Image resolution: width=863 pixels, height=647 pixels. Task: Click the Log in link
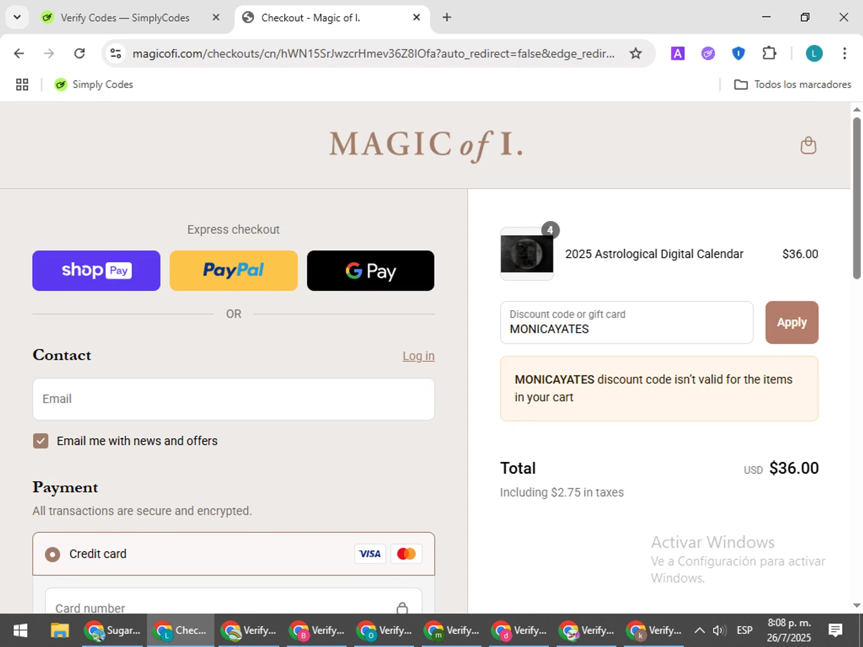coord(418,356)
